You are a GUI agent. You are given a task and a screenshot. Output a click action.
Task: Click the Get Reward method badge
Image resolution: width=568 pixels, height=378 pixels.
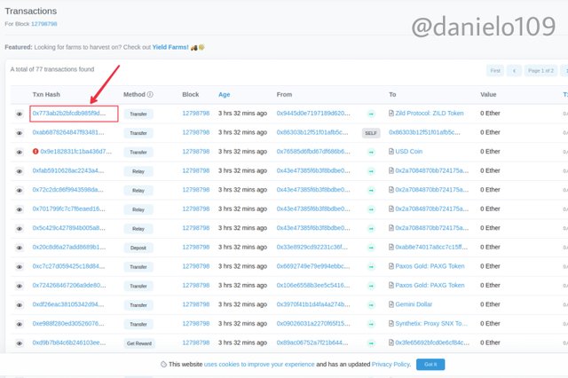click(139, 343)
